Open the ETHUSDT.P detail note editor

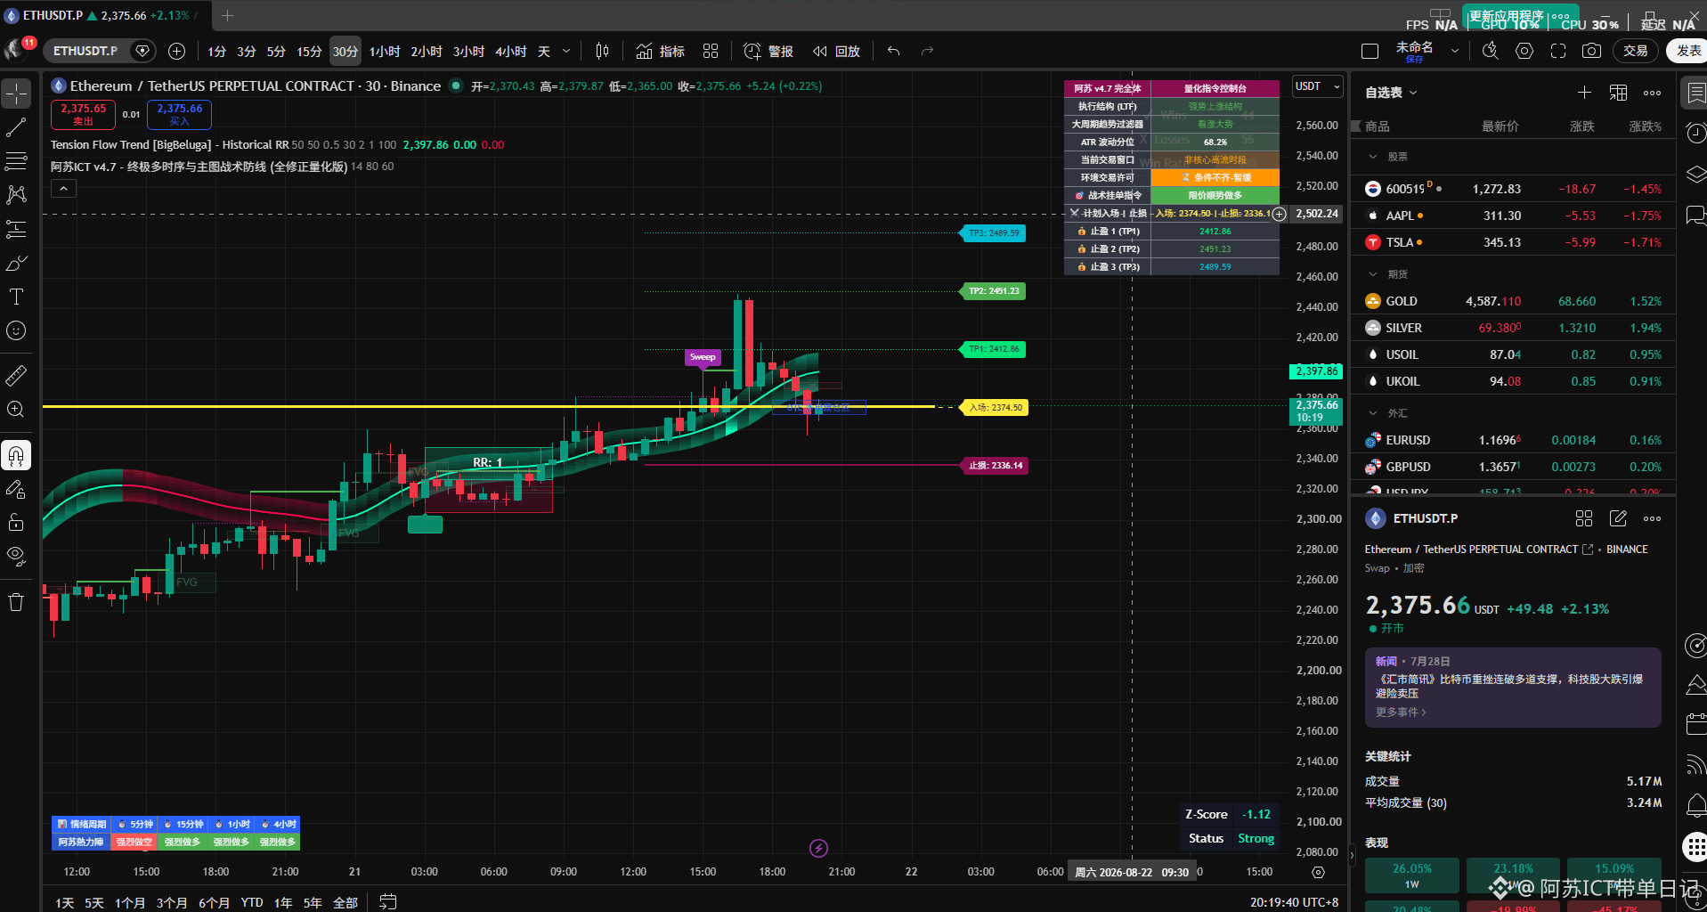tap(1618, 518)
